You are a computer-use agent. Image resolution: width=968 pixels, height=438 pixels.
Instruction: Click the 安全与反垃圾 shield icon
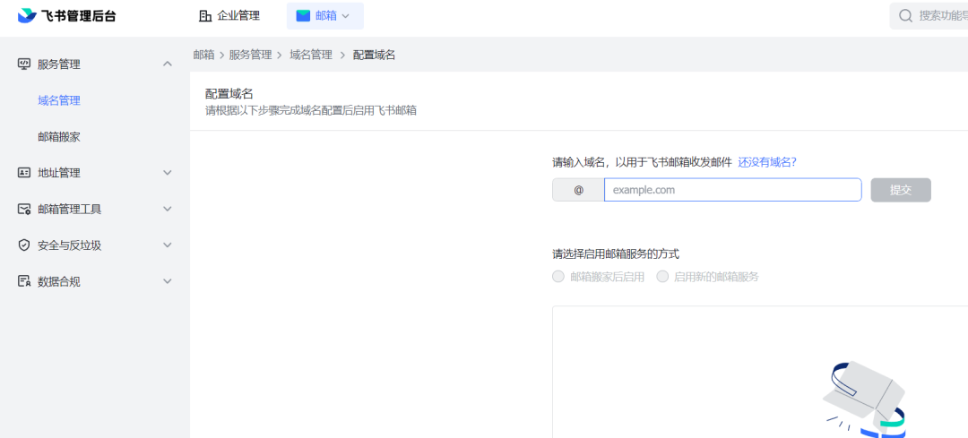[24, 245]
